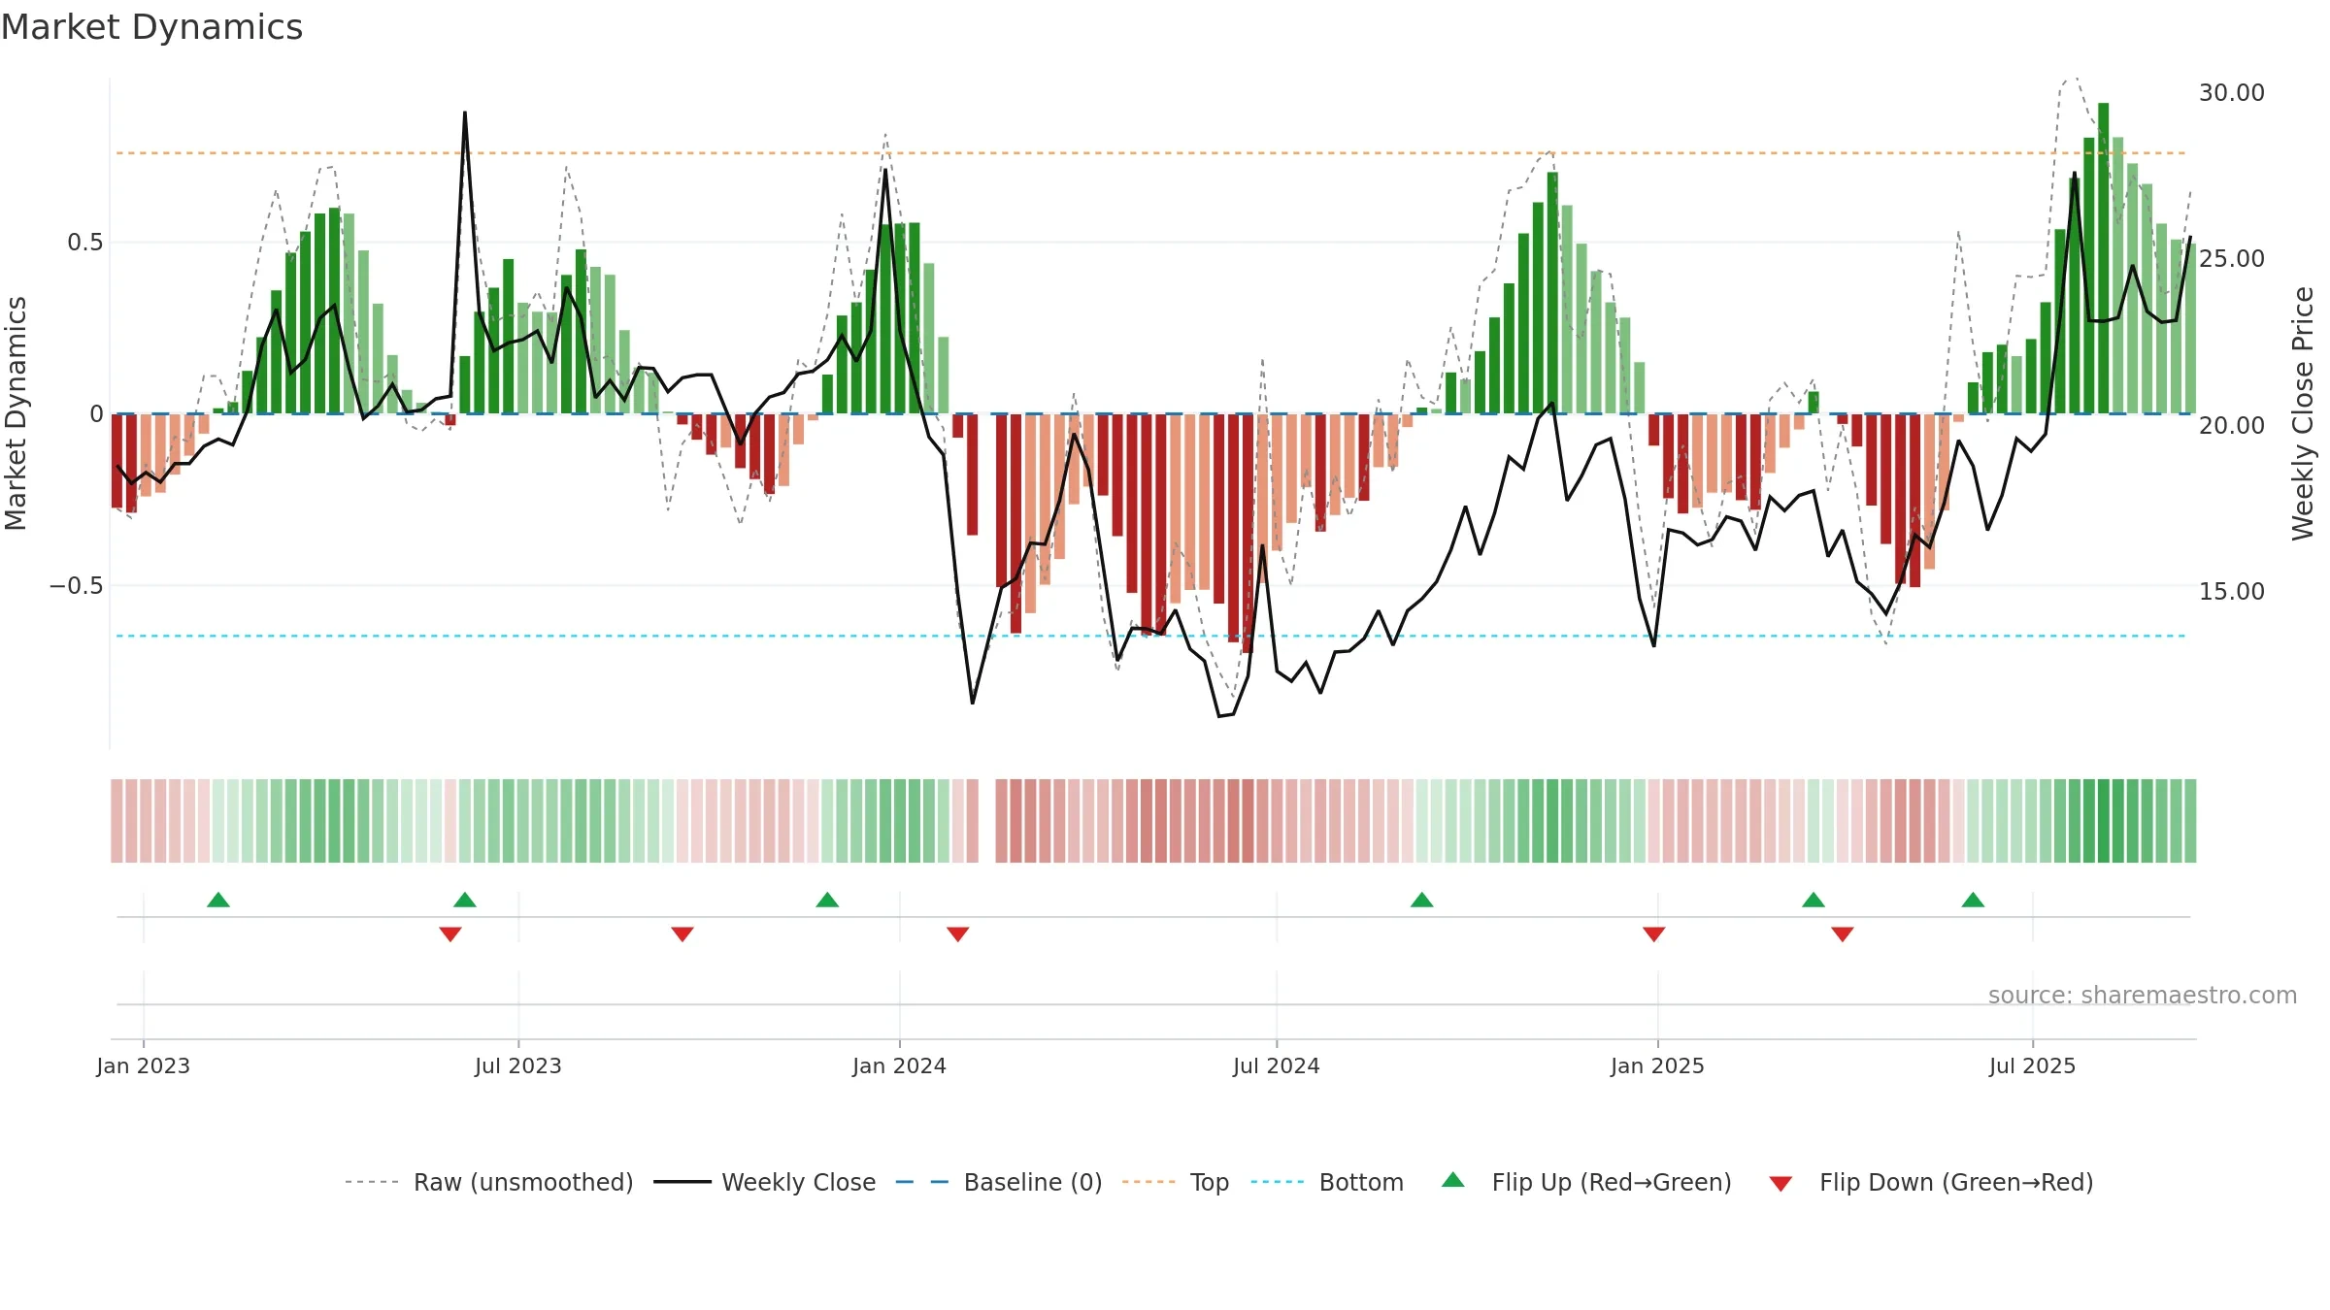Click the −0.5 tick on left axis
The image size is (2330, 1310).
point(77,585)
